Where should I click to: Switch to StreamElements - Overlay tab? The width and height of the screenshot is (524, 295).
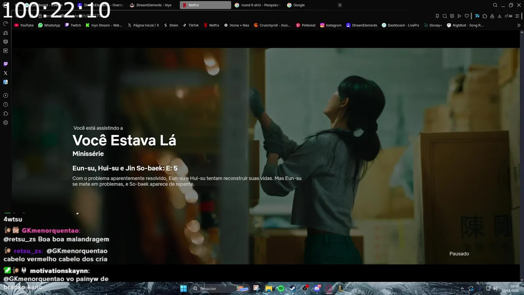[101, 5]
